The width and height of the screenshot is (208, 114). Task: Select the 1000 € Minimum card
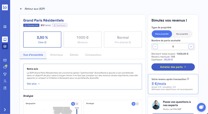82,40
